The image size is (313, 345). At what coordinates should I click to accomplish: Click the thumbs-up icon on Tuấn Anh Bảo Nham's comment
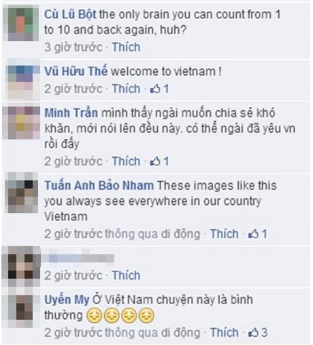(253, 234)
